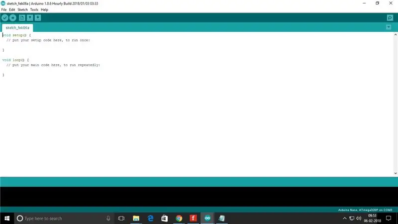This screenshot has height=224, width=398.
Task: Click the Arduino logo in the title bar
Action: (x=3, y=3)
